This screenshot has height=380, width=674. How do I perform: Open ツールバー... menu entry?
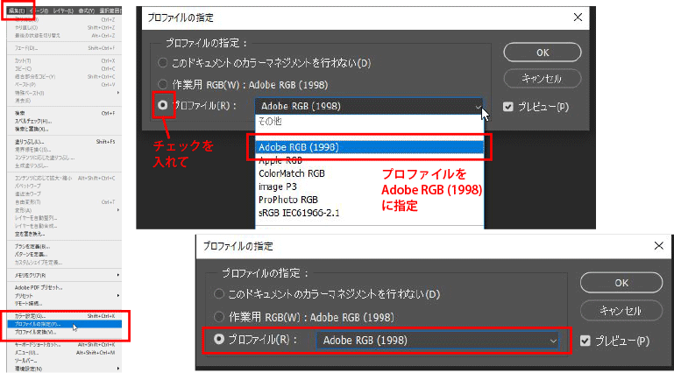65,361
